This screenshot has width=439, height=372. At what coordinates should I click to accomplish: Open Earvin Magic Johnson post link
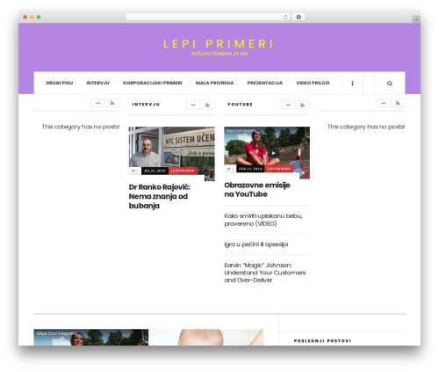point(265,273)
